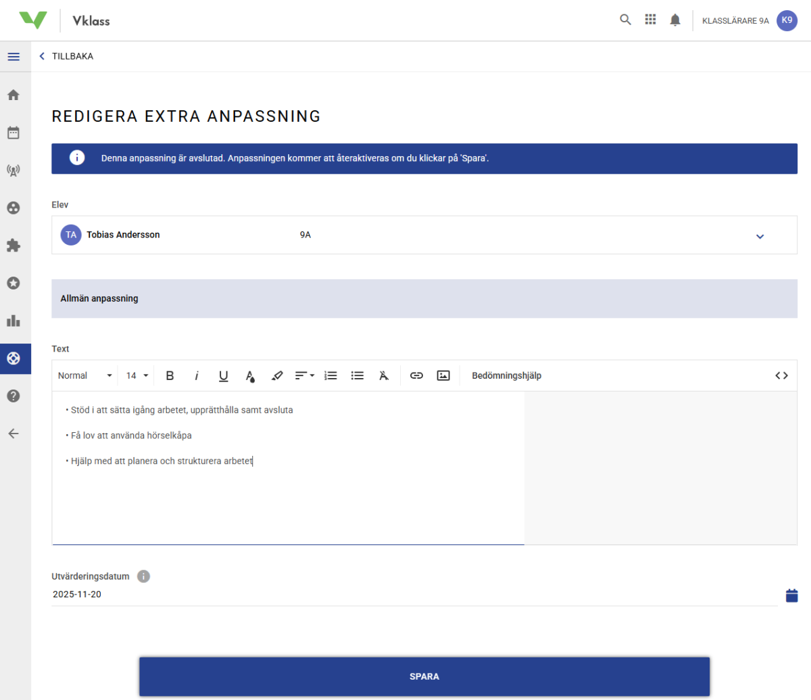The width and height of the screenshot is (811, 700).
Task: Expand the student selector for Tobias Andersson
Action: click(760, 236)
